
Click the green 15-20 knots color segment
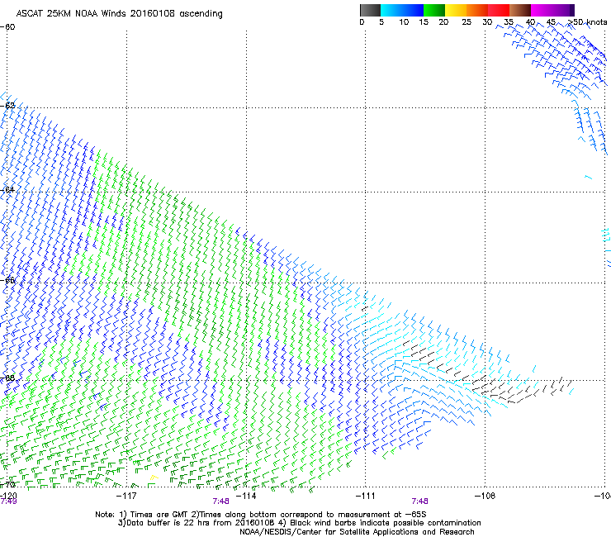click(434, 10)
